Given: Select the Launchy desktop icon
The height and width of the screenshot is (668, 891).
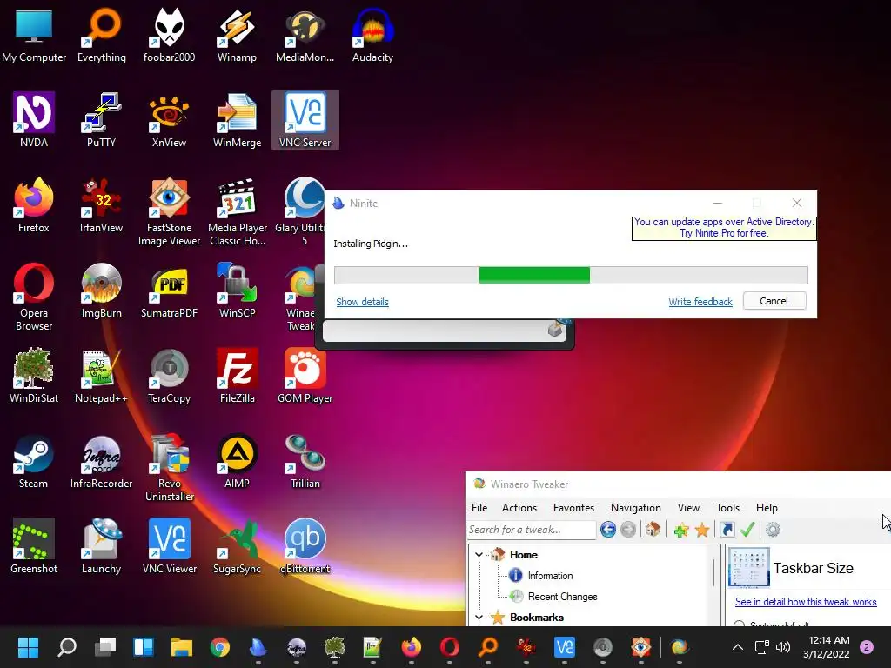Looking at the screenshot, I should click(102, 546).
